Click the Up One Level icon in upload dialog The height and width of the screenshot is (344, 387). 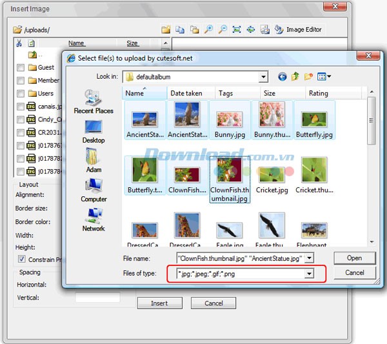coord(295,77)
